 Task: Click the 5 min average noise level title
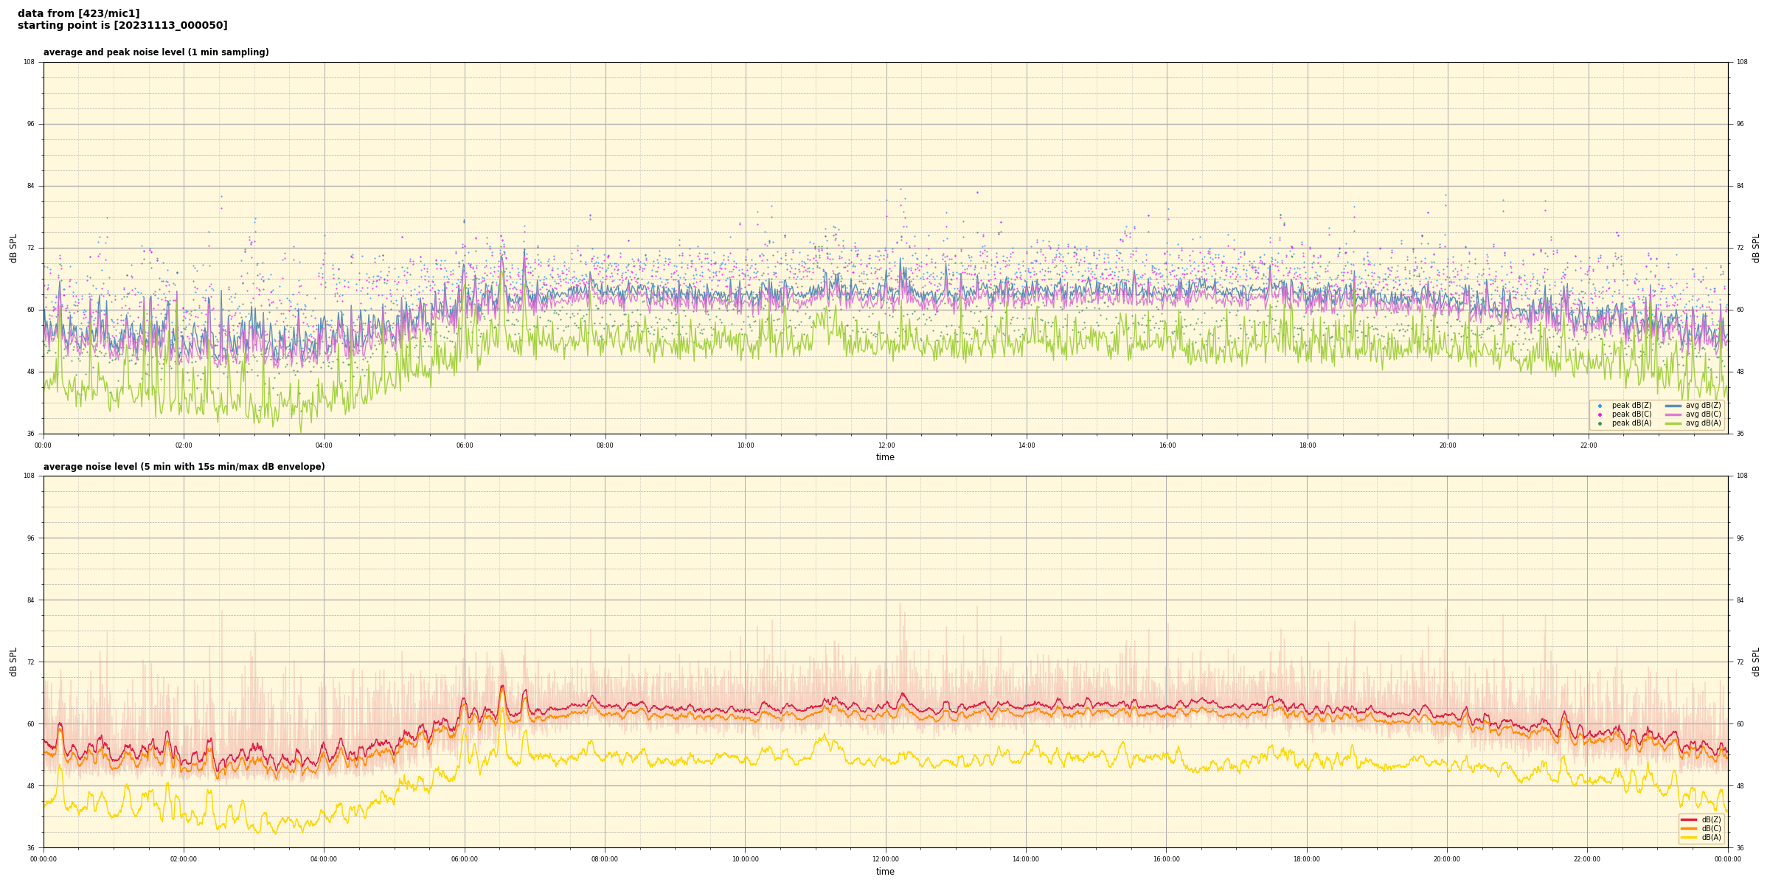(x=184, y=467)
